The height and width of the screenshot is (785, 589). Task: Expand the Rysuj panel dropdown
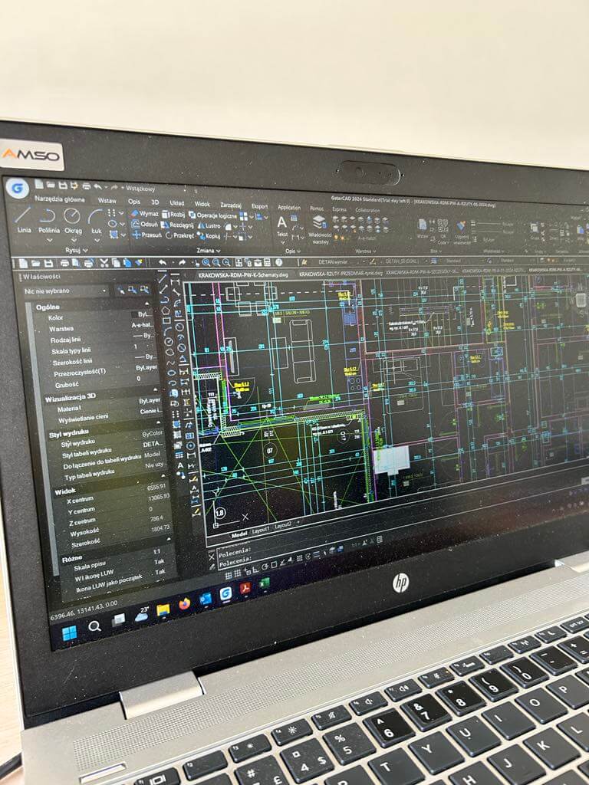point(77,249)
